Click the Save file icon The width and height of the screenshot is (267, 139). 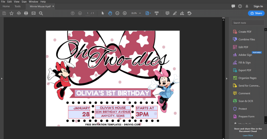click(x=4, y=13)
